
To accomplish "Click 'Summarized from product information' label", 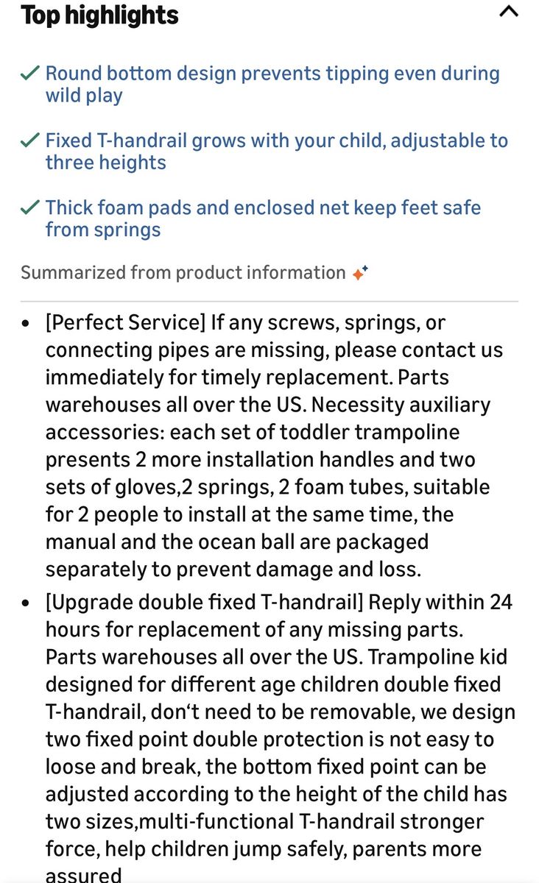I will [x=183, y=273].
